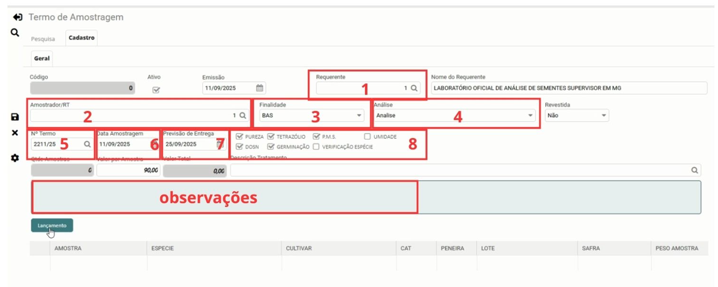This screenshot has width=718, height=287.
Task: Switch to the Pesquisa tab
Action: click(x=43, y=39)
